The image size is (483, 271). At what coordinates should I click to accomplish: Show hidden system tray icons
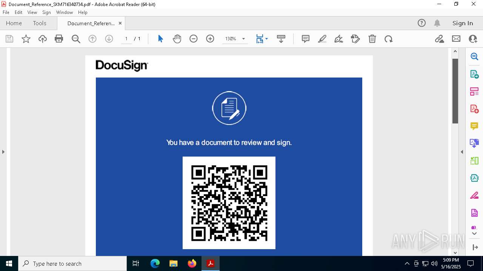(x=407, y=263)
